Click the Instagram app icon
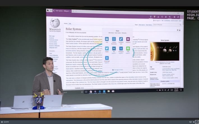The height and width of the screenshot is (124, 199). coord(121,48)
